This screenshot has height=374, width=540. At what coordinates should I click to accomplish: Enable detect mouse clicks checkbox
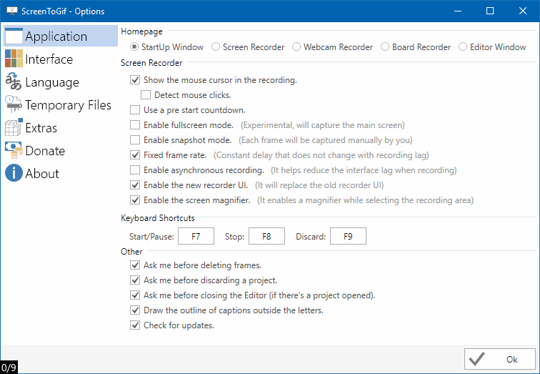146,94
